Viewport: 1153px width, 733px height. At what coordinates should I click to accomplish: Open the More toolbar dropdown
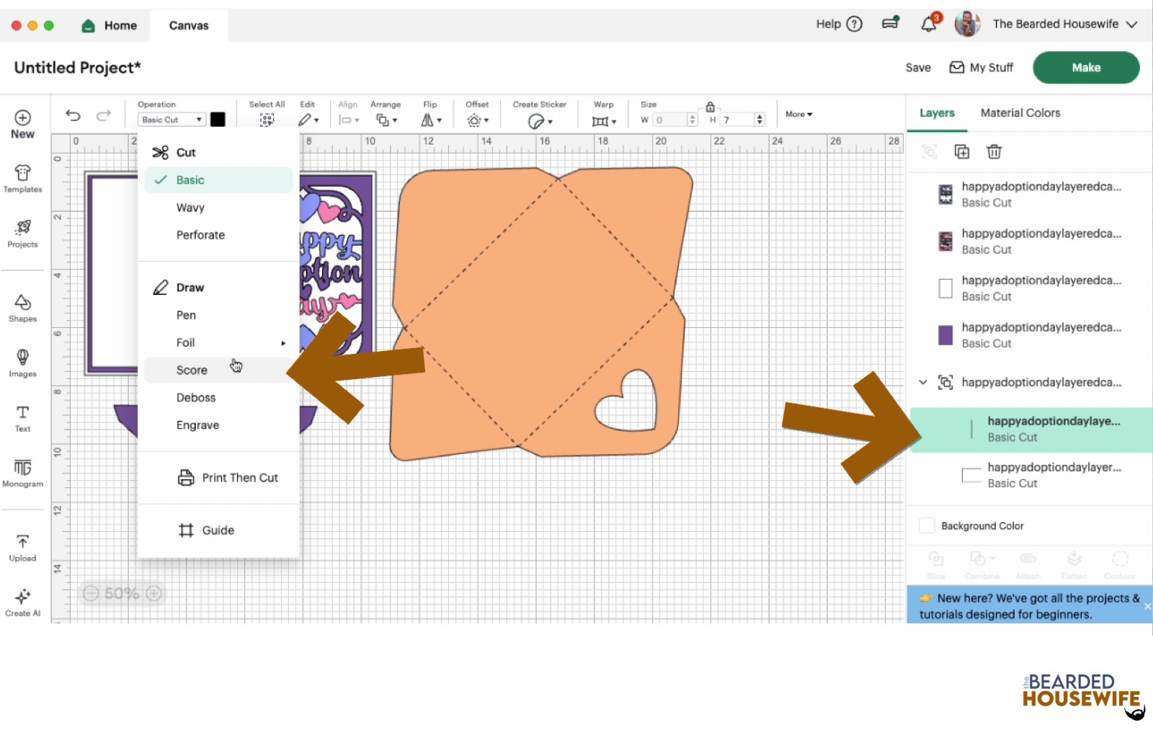coord(798,114)
